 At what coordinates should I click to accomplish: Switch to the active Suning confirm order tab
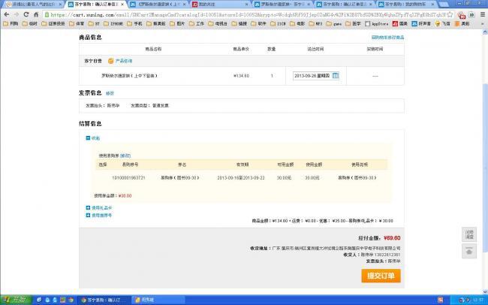coord(96,5)
